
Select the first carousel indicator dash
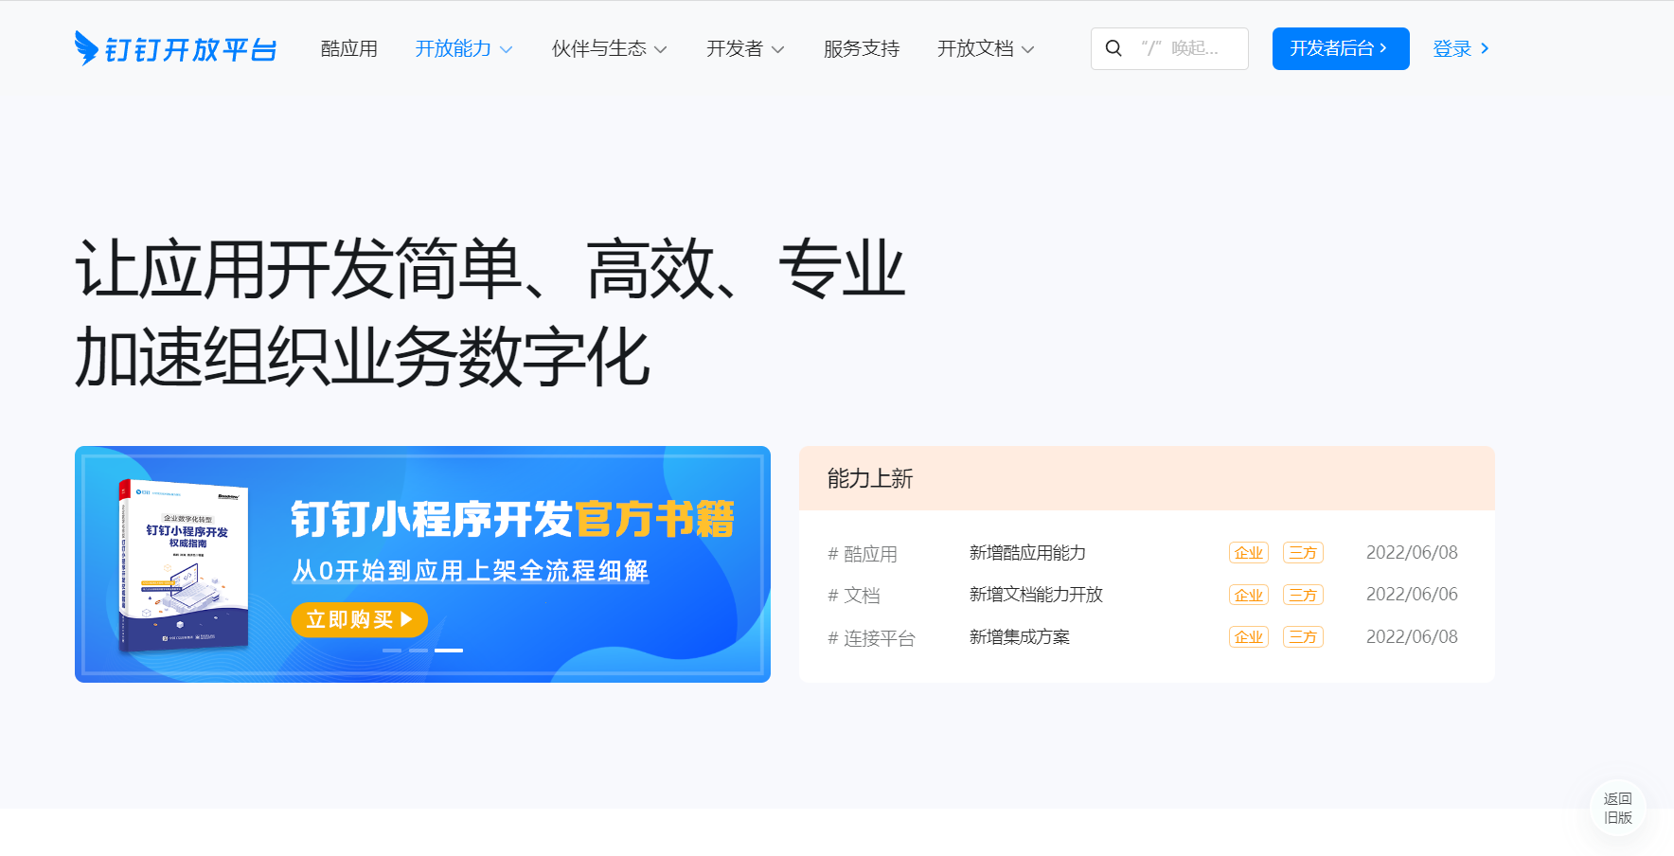pyautogui.click(x=392, y=651)
